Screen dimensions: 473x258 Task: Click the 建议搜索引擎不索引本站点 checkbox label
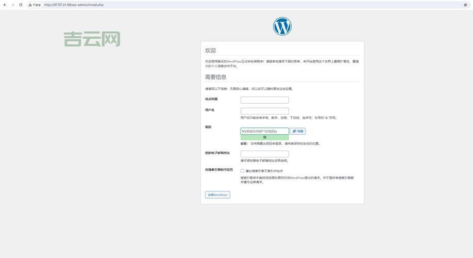[x=264, y=171]
